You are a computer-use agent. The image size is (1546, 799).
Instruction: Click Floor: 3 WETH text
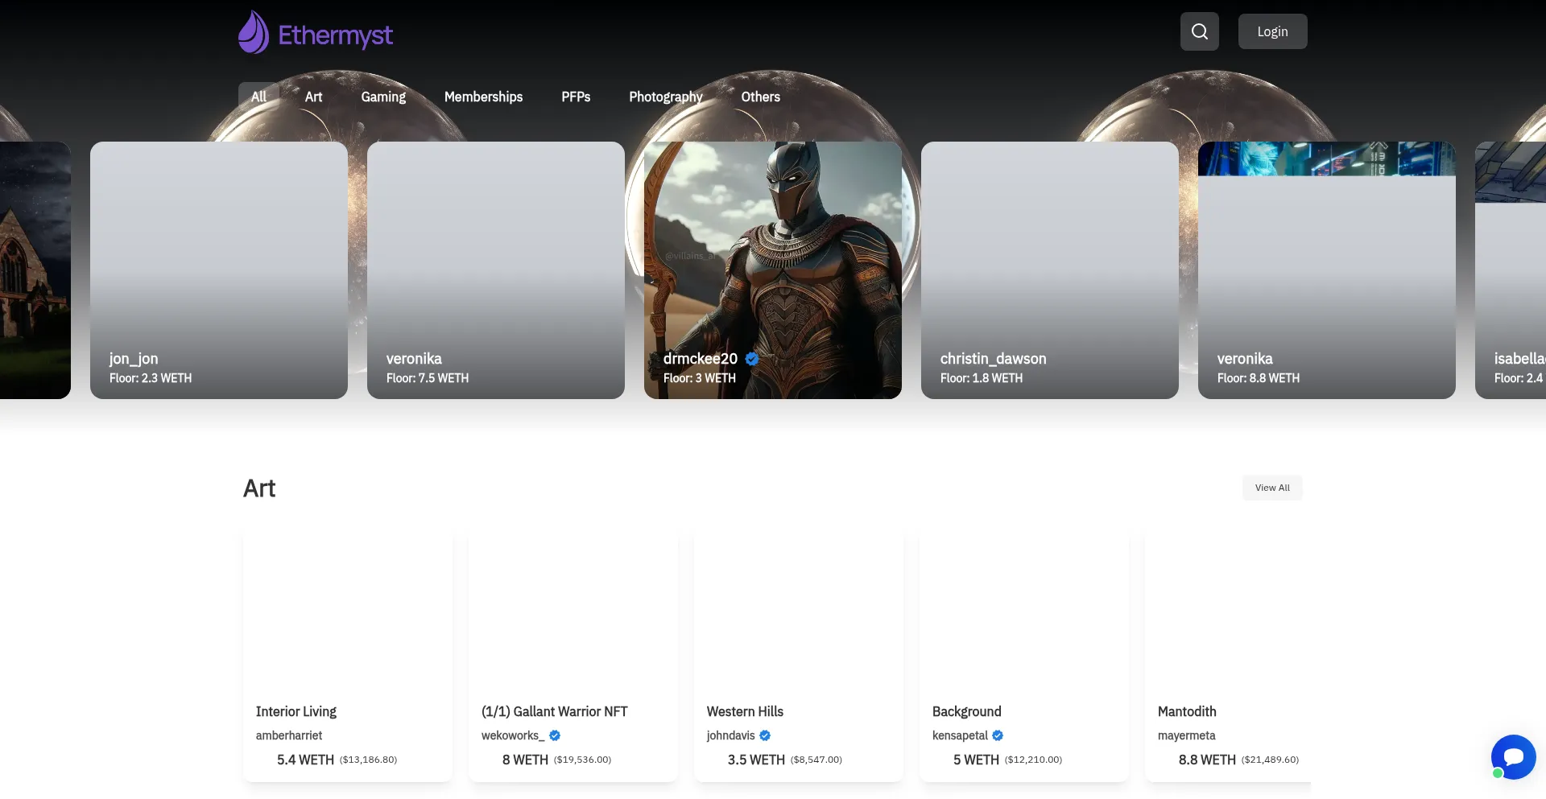click(x=700, y=378)
